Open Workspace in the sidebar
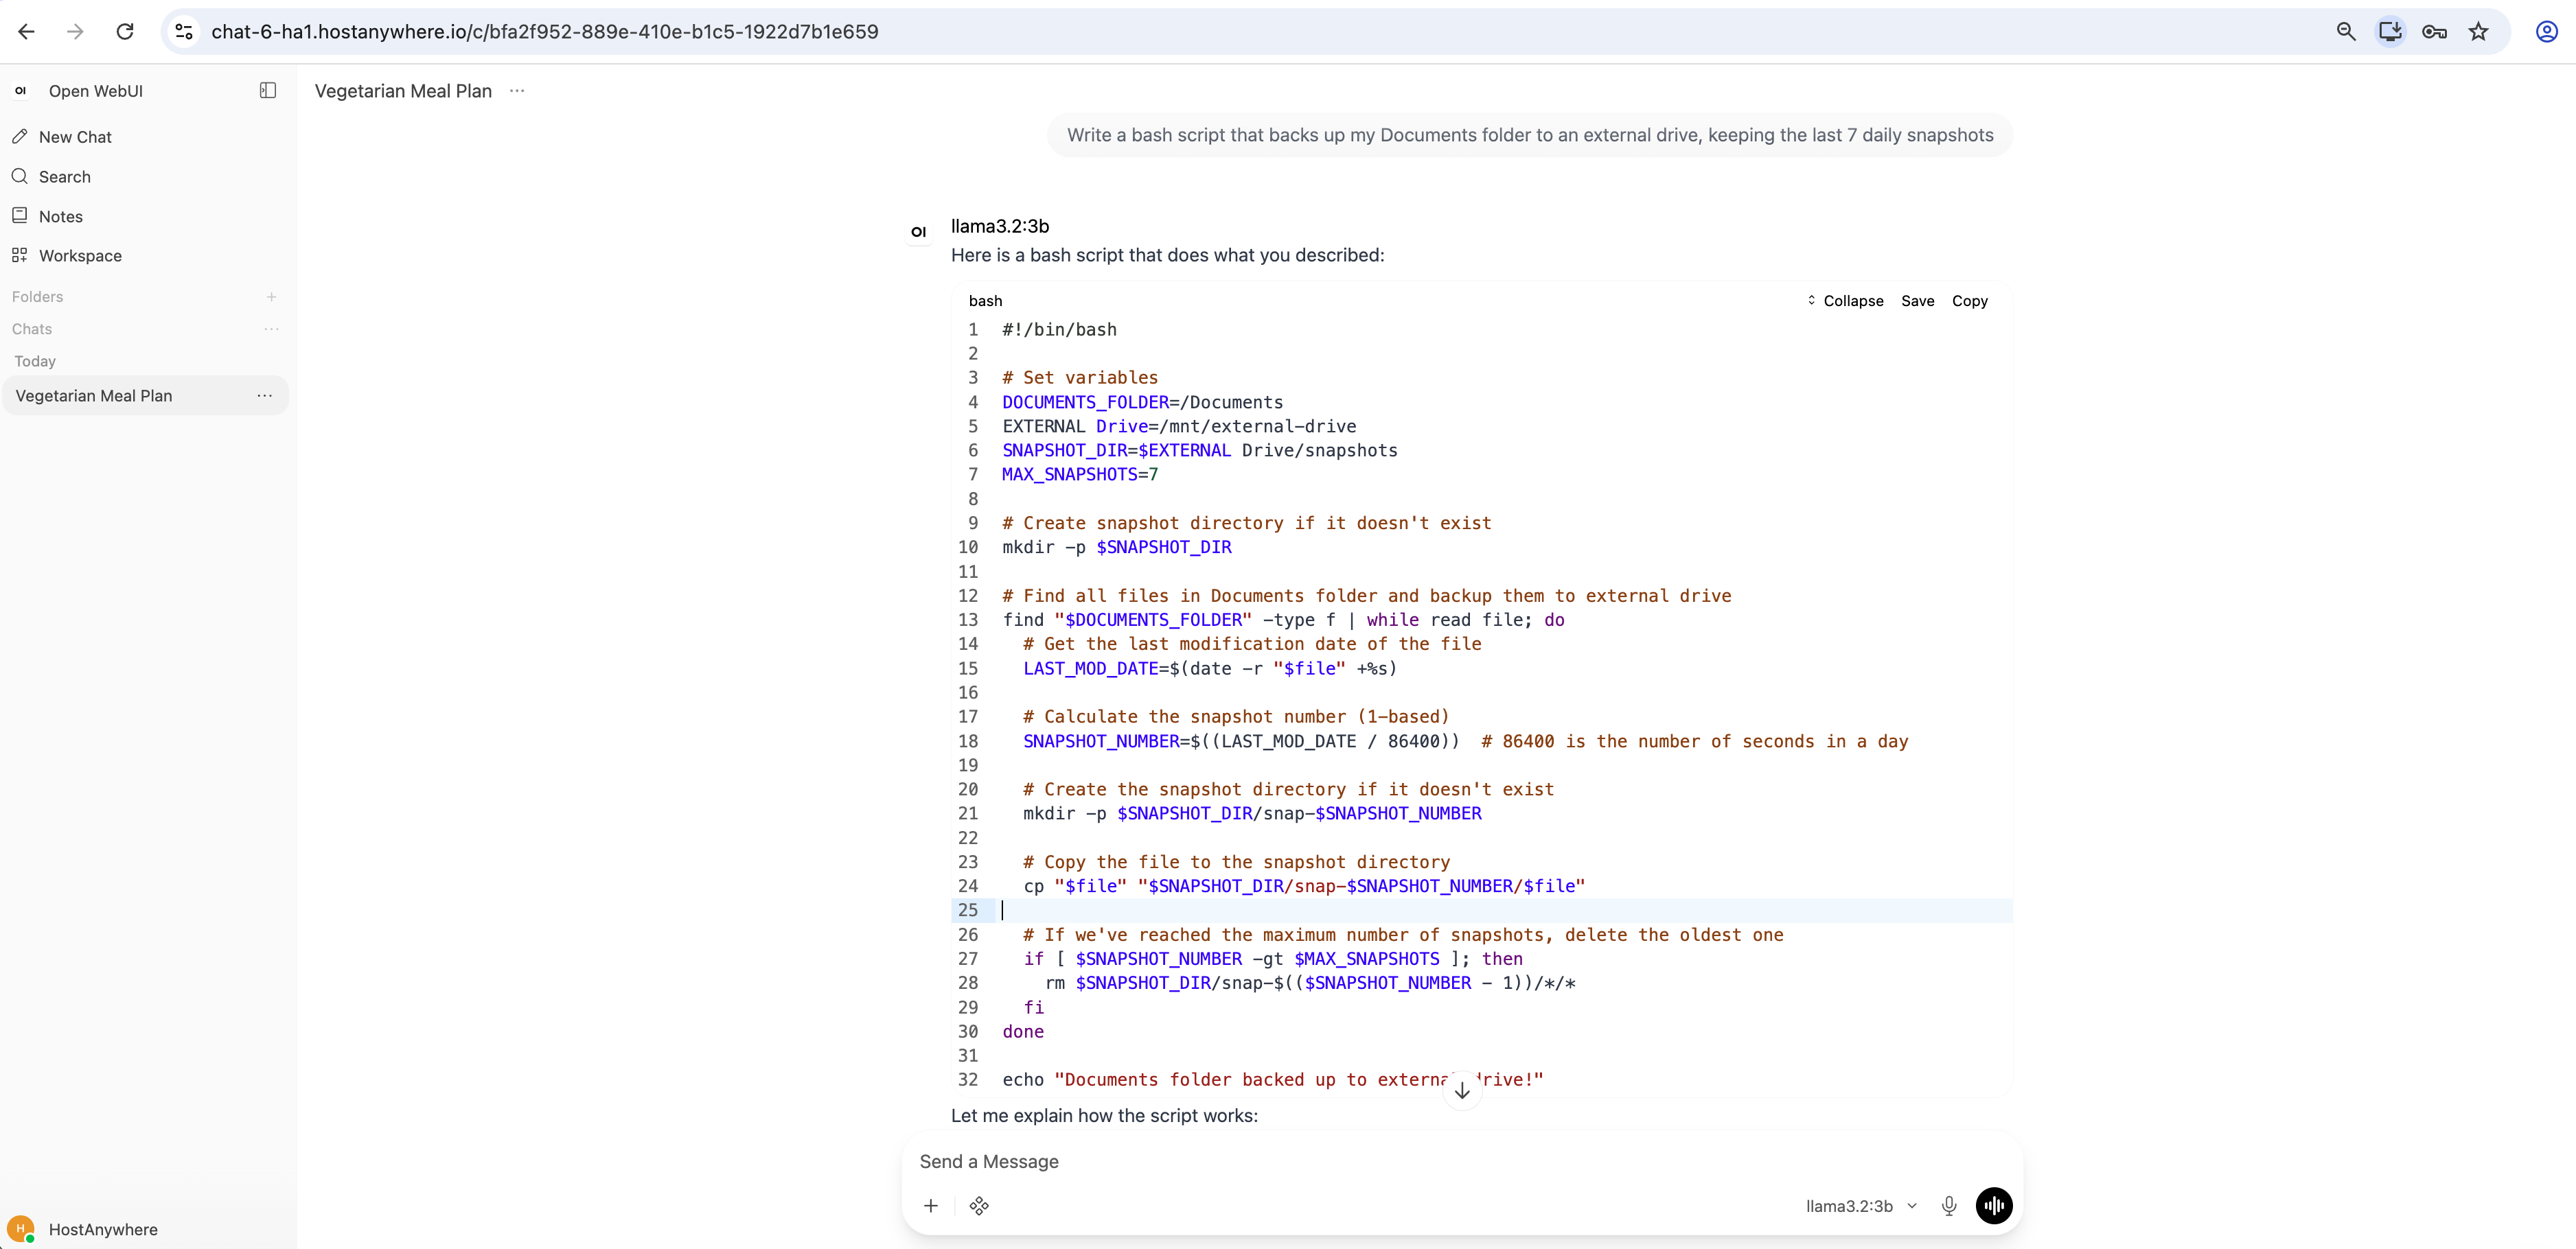Viewport: 2576px width, 1249px height. coord(80,256)
